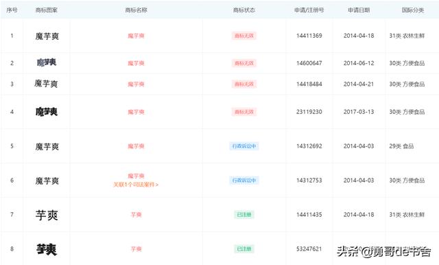Open the 魔芋爽 name link for registration 23119230
The height and width of the screenshot is (265, 439).
136,112
